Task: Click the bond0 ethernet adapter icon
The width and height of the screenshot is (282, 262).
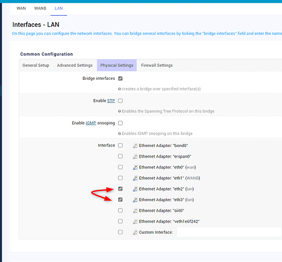Action: [x=135, y=145]
